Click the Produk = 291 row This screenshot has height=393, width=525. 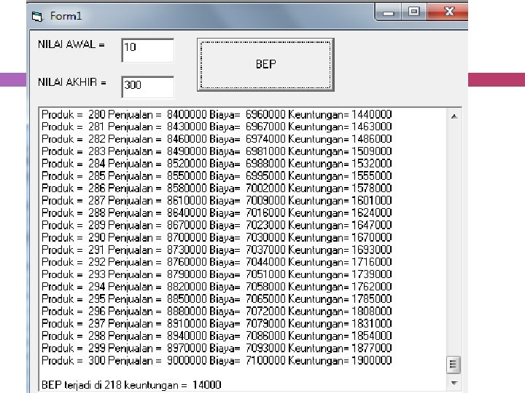(x=217, y=250)
